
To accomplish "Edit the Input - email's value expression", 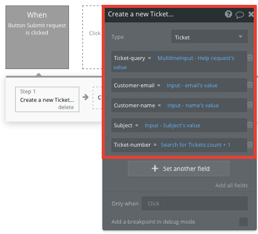I will tap(192, 85).
